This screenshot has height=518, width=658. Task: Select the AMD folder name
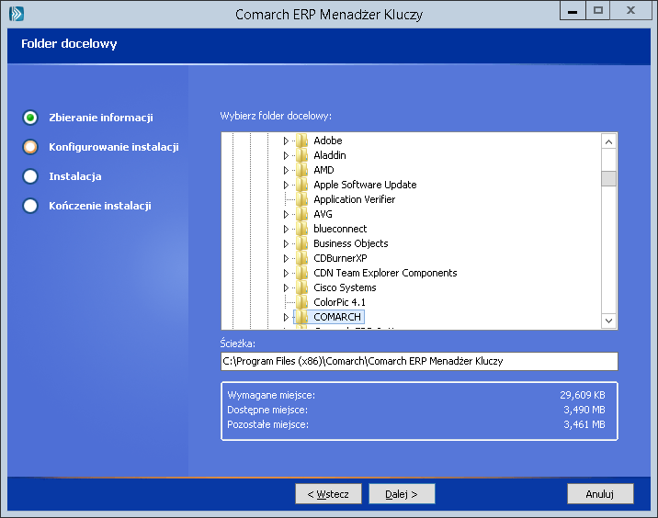323,170
